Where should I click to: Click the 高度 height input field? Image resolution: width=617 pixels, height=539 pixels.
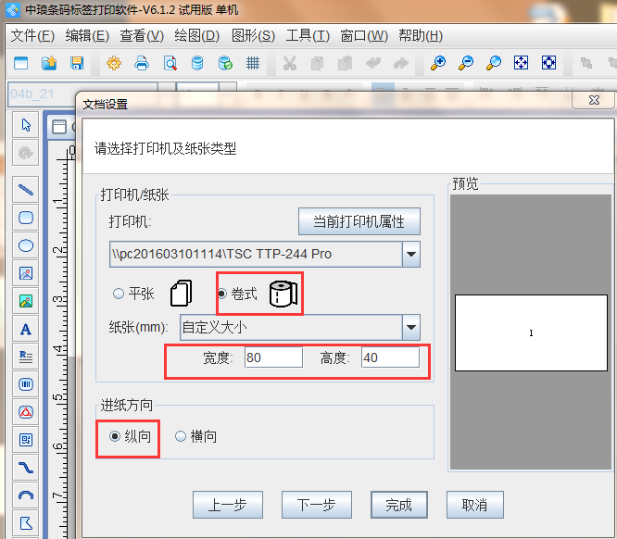pos(389,358)
